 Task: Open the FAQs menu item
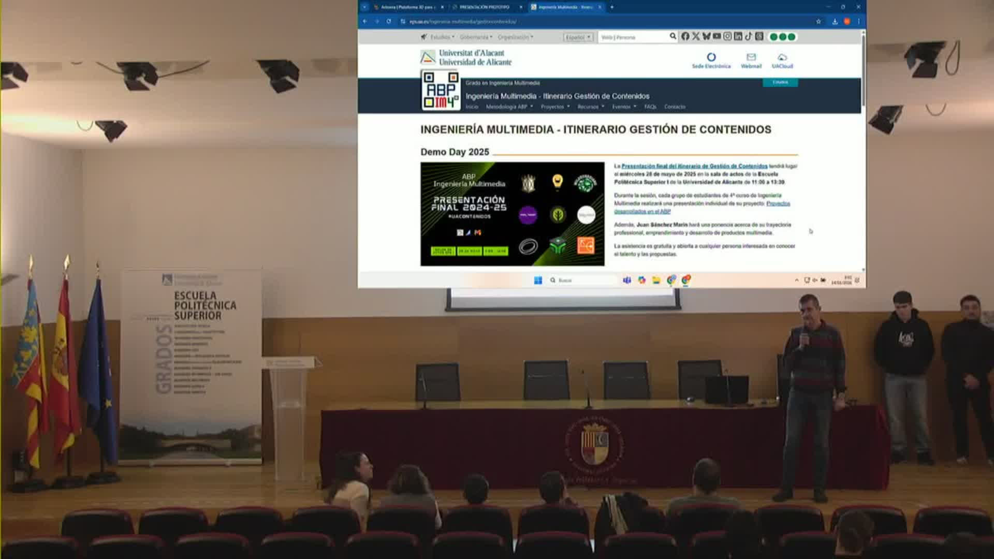(650, 107)
